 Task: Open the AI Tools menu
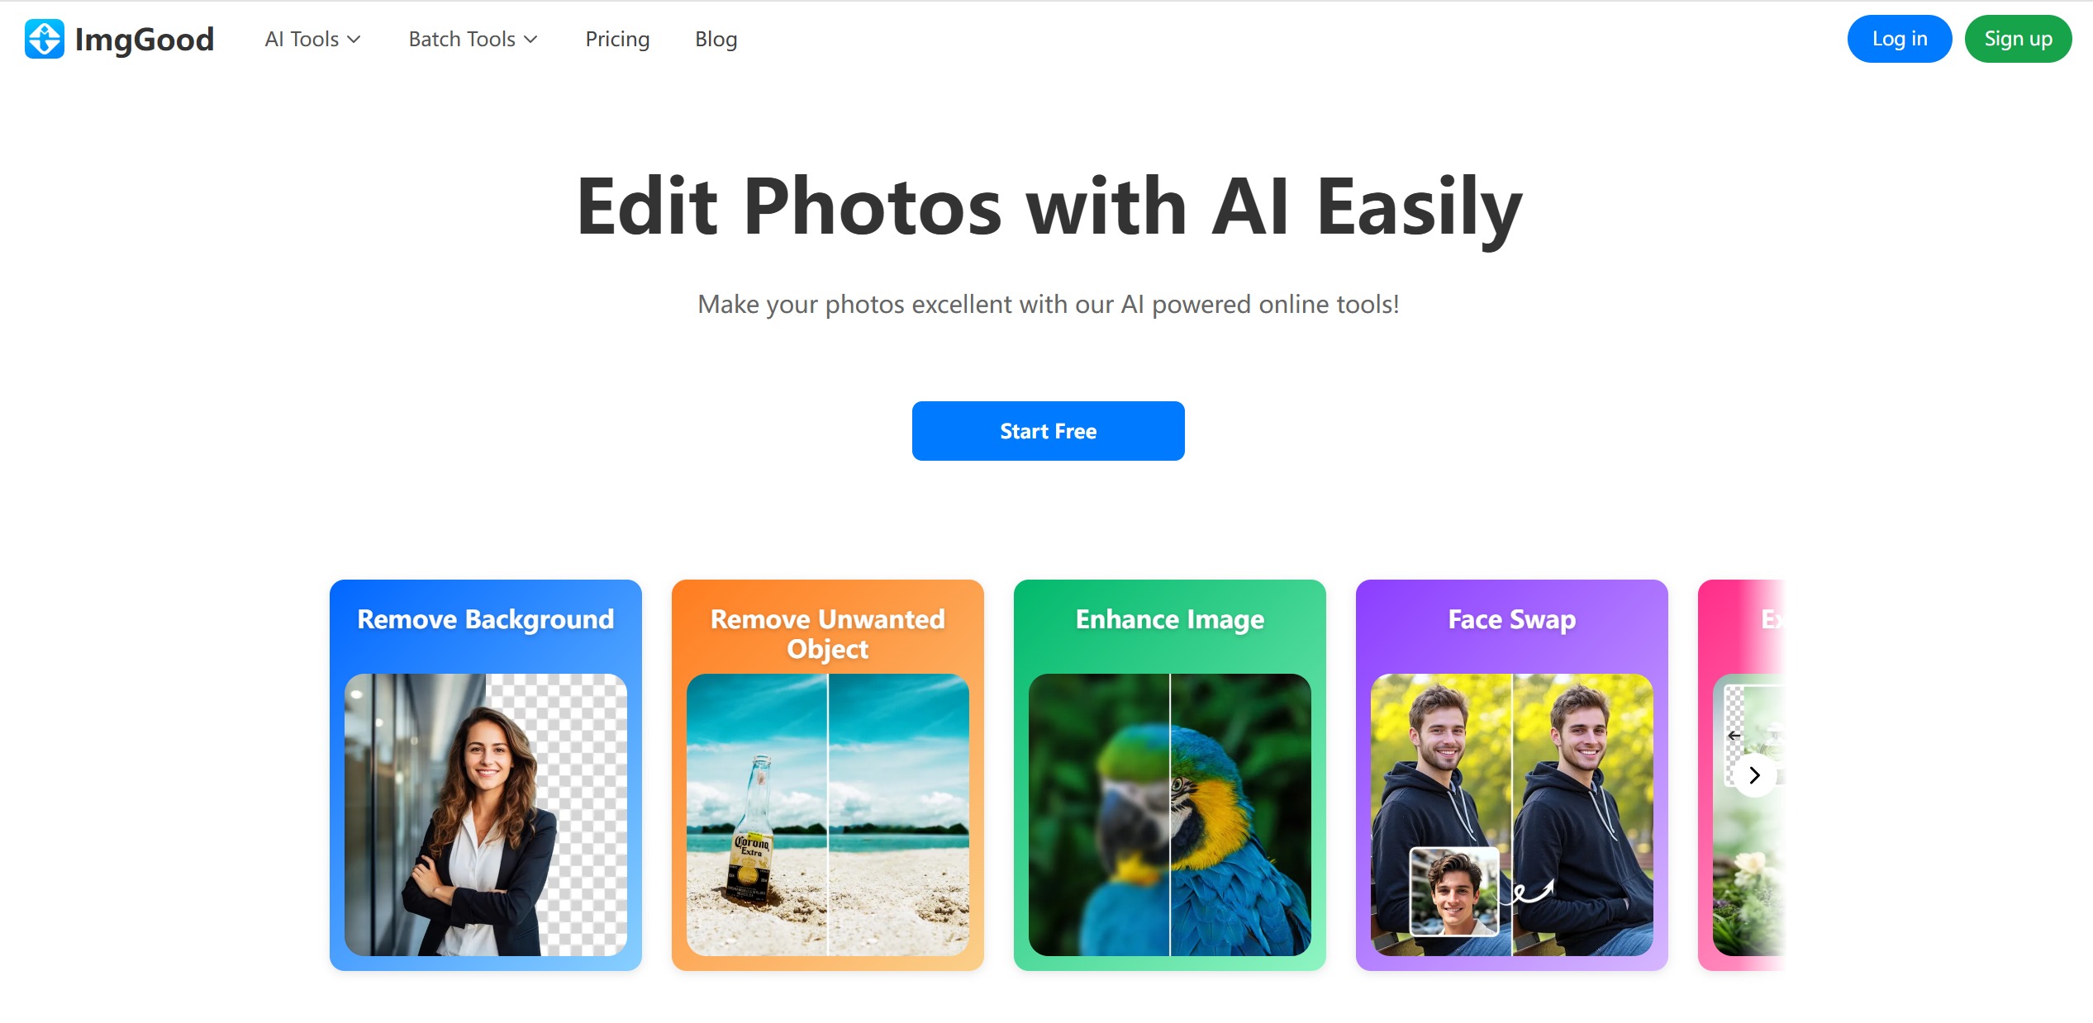pos(312,39)
